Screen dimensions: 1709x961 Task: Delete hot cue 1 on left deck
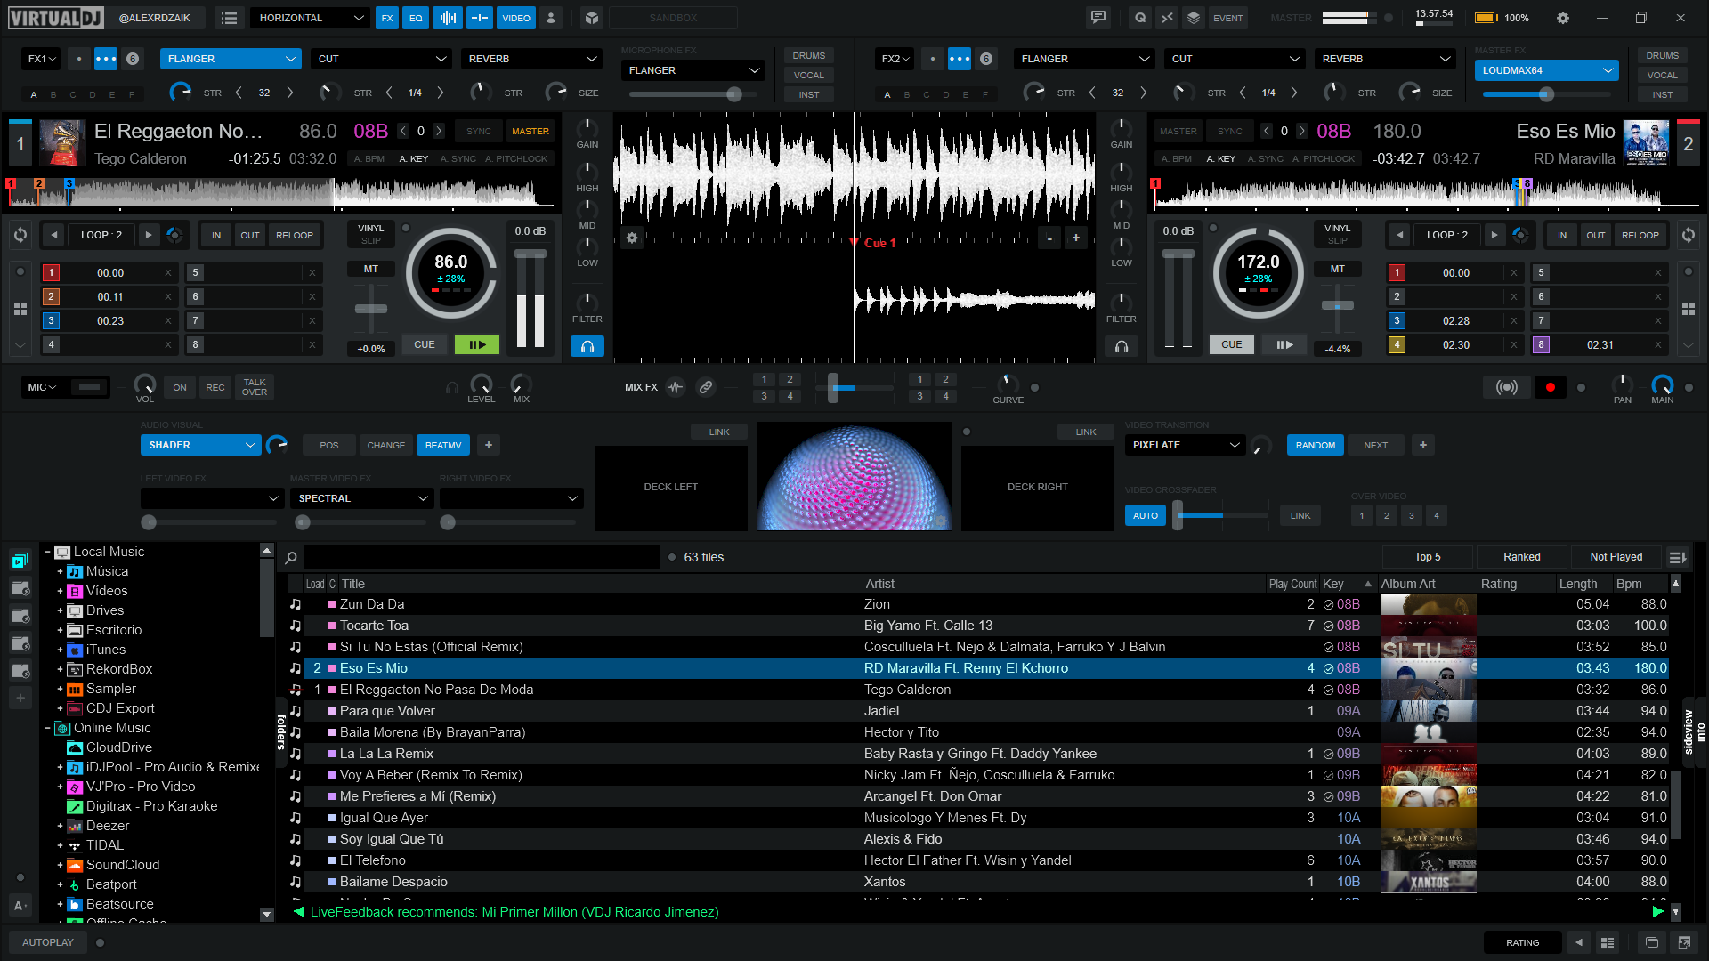[x=168, y=273]
